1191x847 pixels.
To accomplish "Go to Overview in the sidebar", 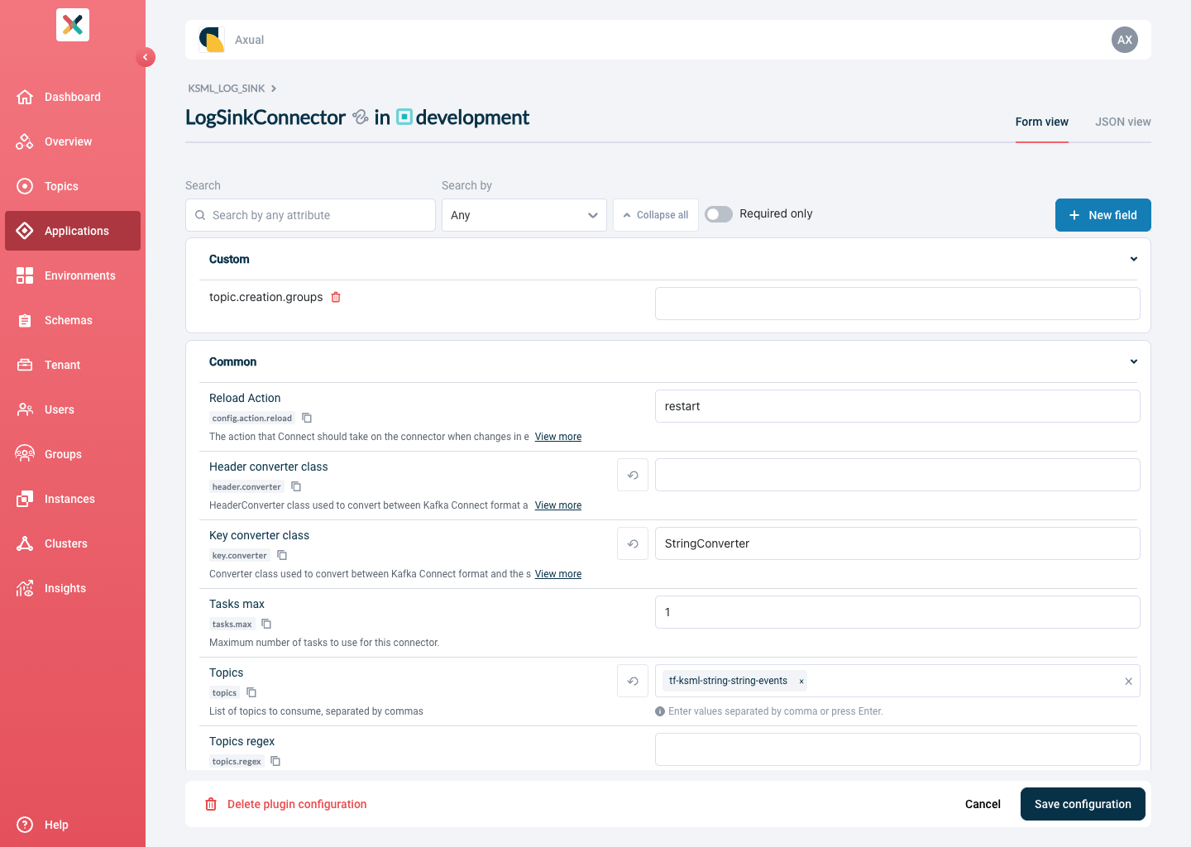I will (73, 141).
